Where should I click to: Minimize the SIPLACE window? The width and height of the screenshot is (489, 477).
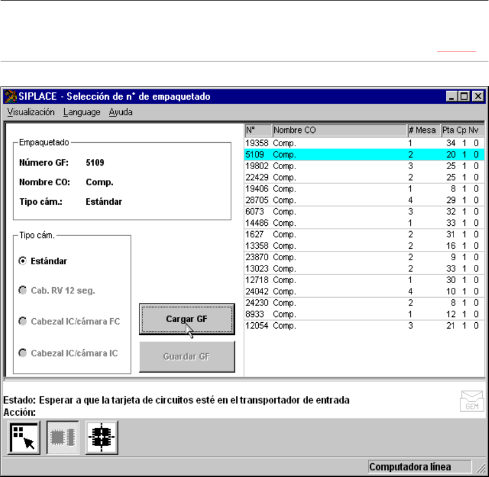point(452,96)
